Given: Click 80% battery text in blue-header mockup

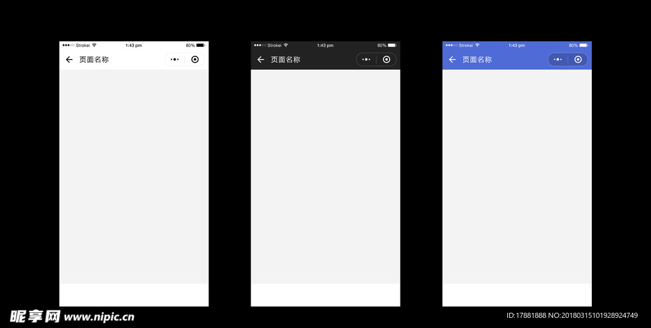Looking at the screenshot, I should pos(573,46).
